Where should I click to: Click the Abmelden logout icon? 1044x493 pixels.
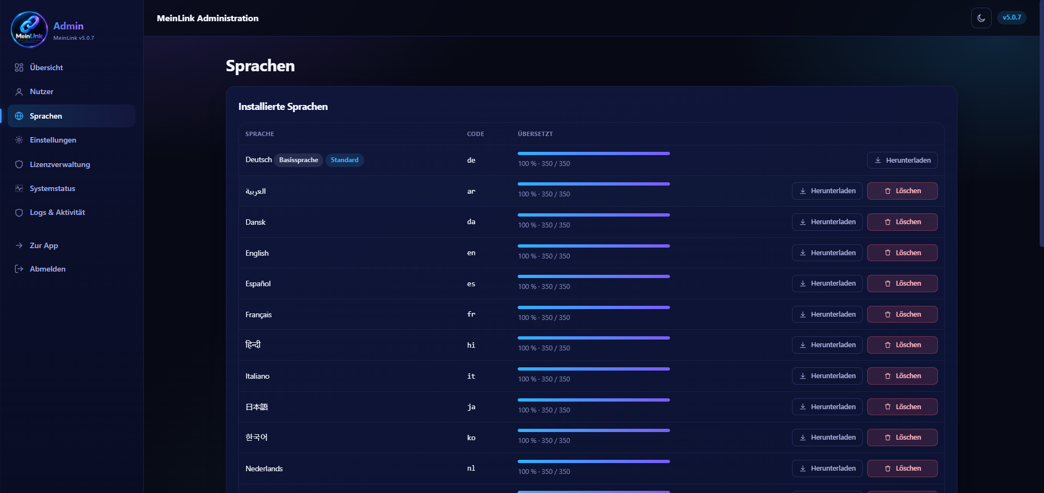(x=19, y=269)
